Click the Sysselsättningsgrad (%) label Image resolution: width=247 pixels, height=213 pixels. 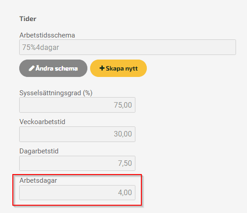click(x=56, y=93)
